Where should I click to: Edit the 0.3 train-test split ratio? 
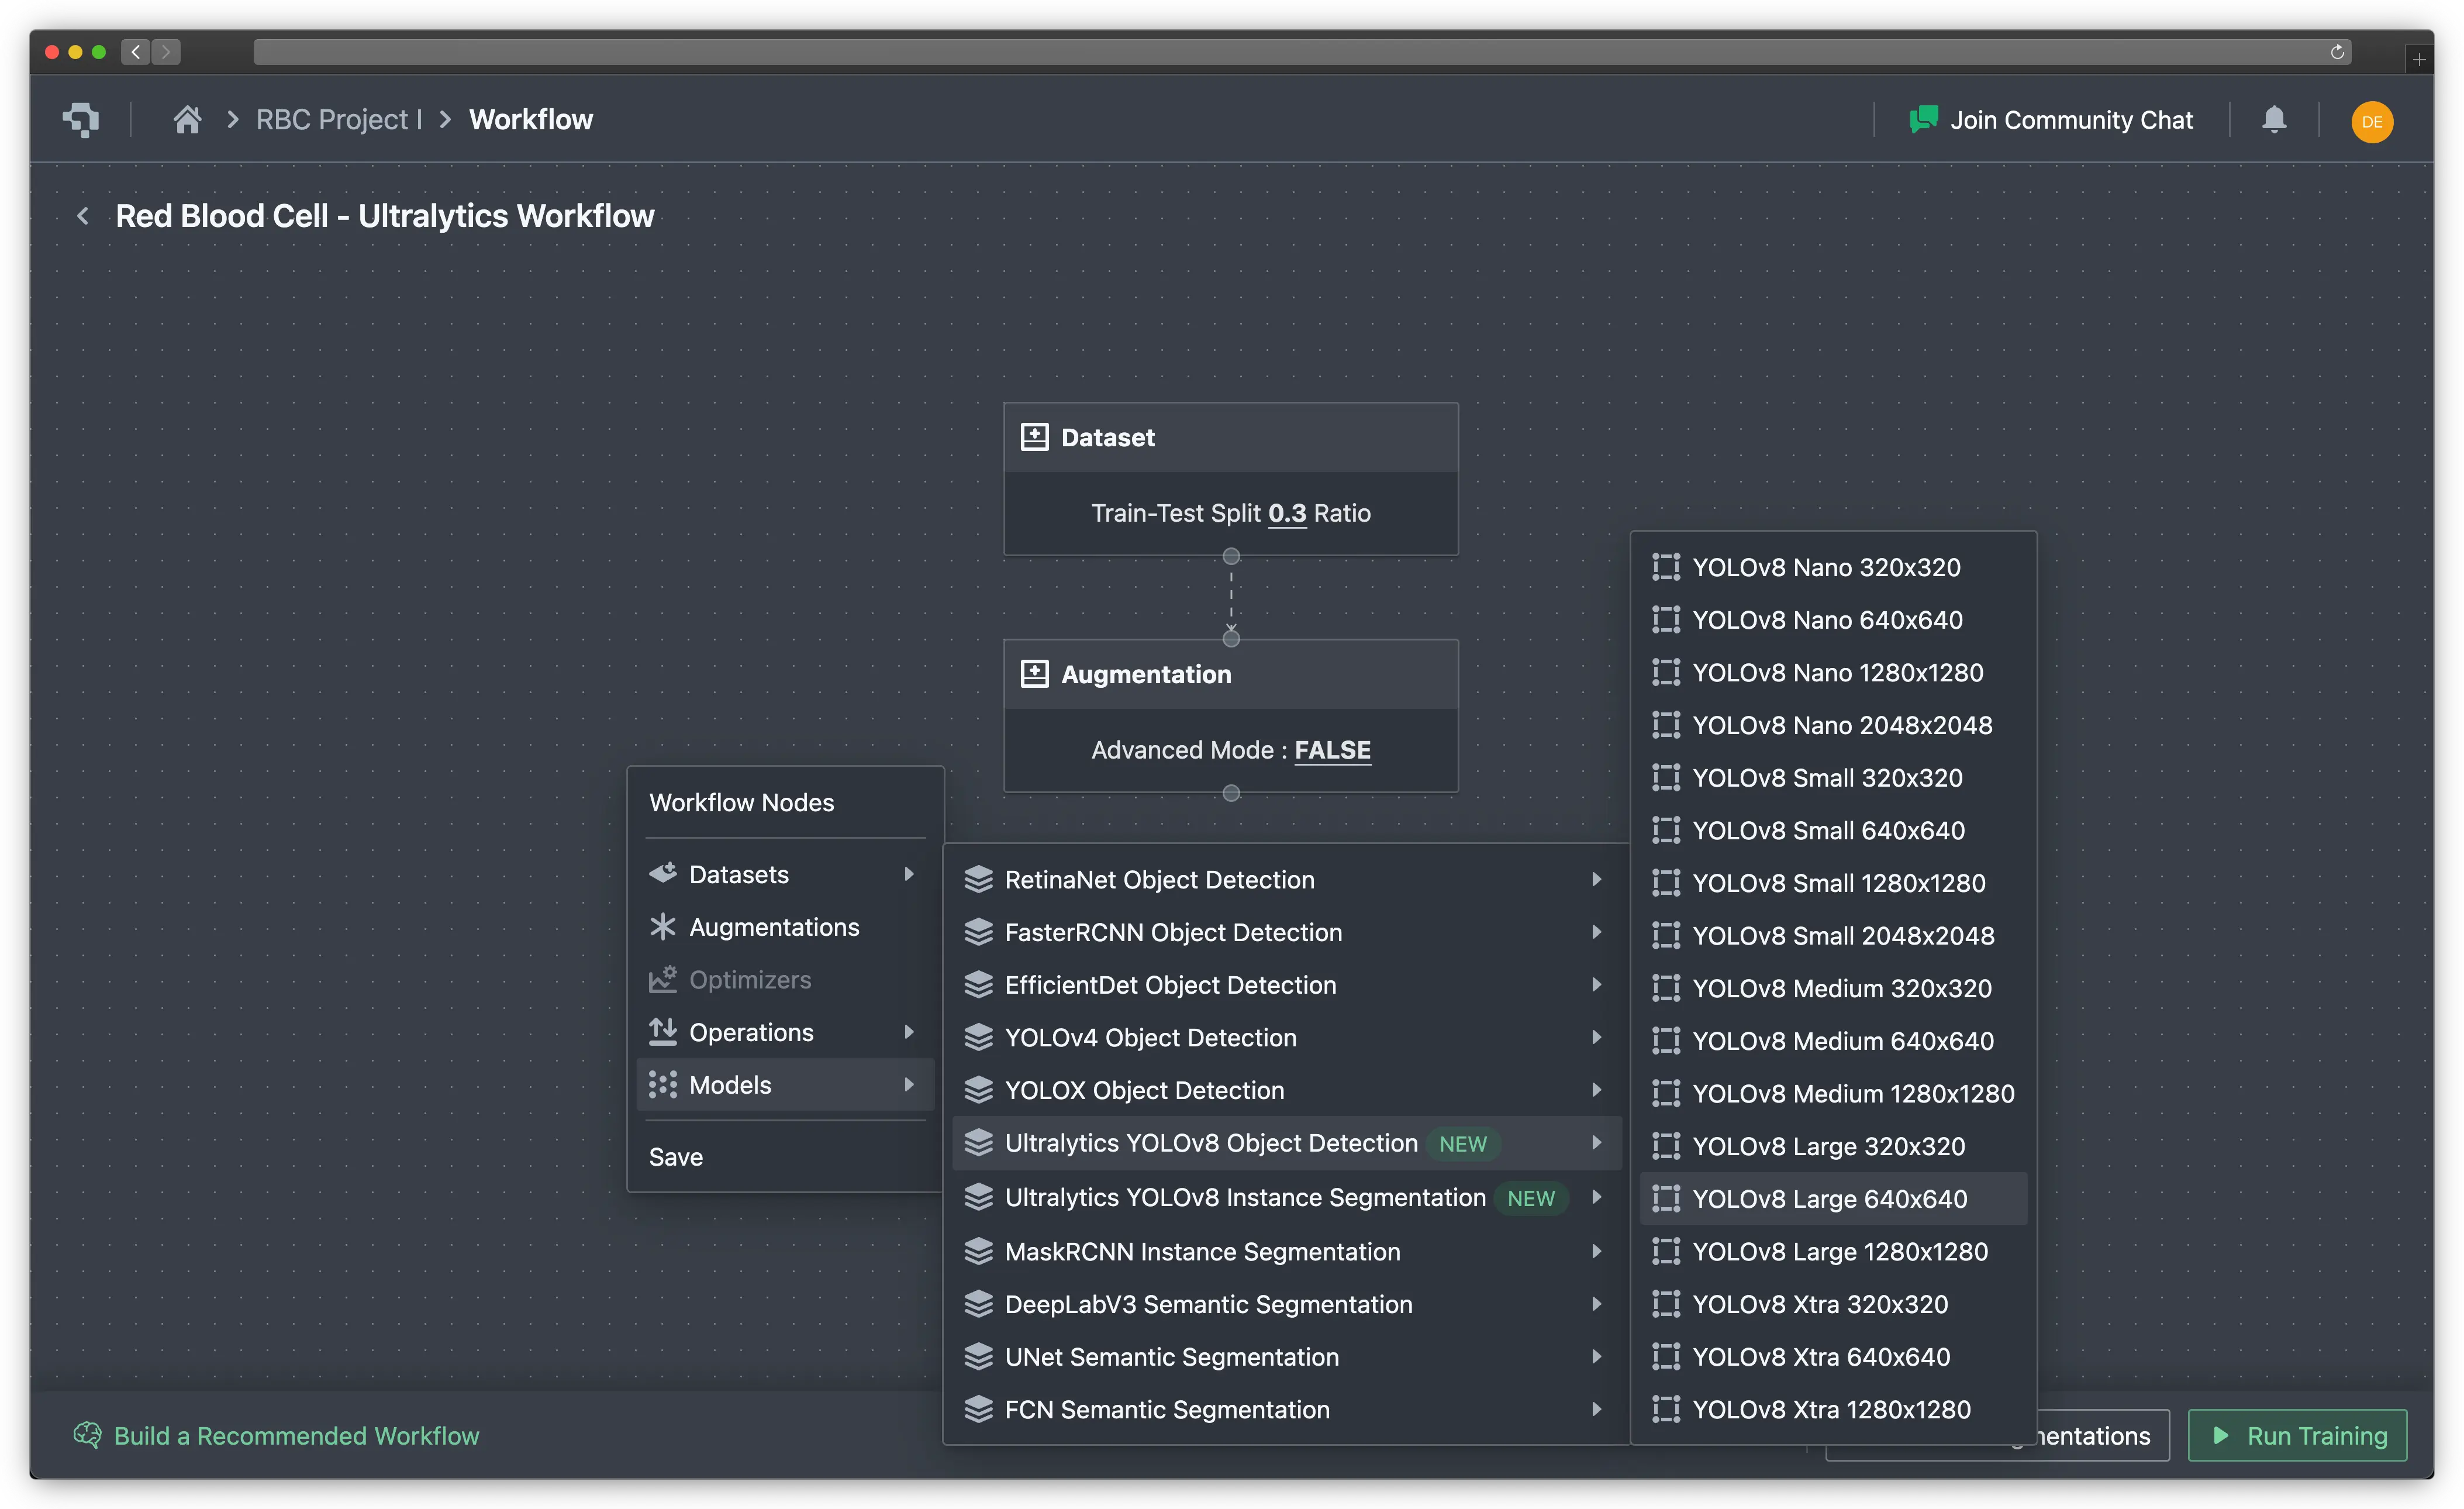pyautogui.click(x=1287, y=513)
